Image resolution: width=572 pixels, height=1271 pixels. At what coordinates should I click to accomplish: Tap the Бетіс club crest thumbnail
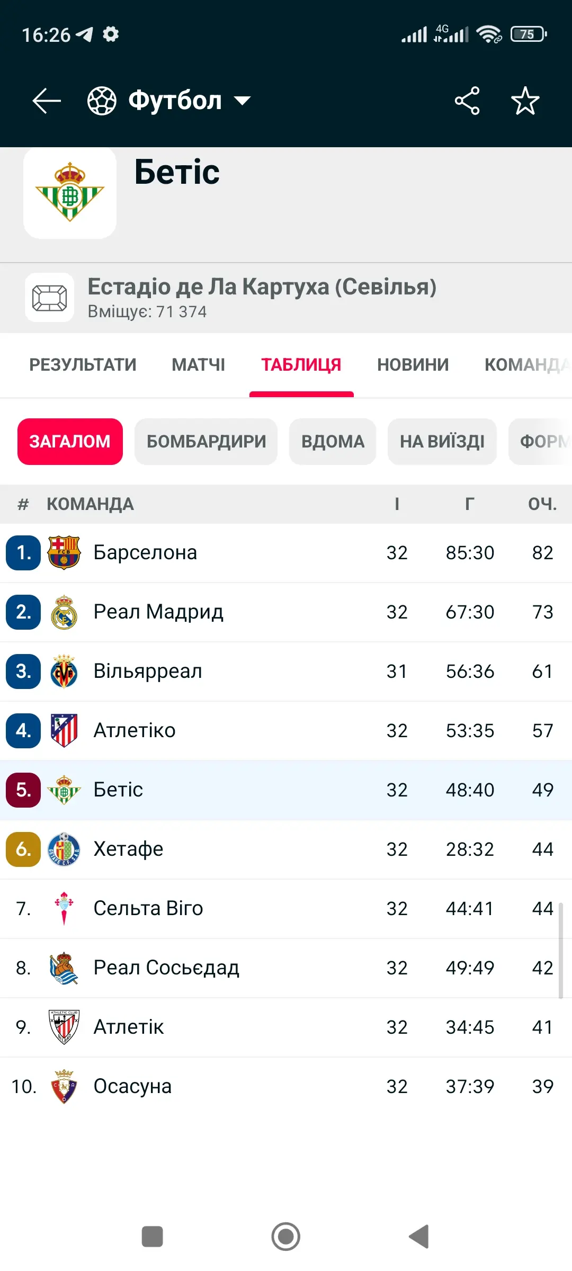click(x=70, y=193)
